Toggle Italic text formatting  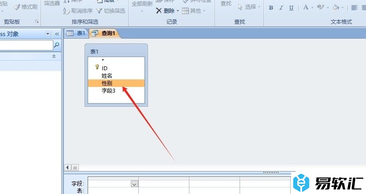point(281,7)
